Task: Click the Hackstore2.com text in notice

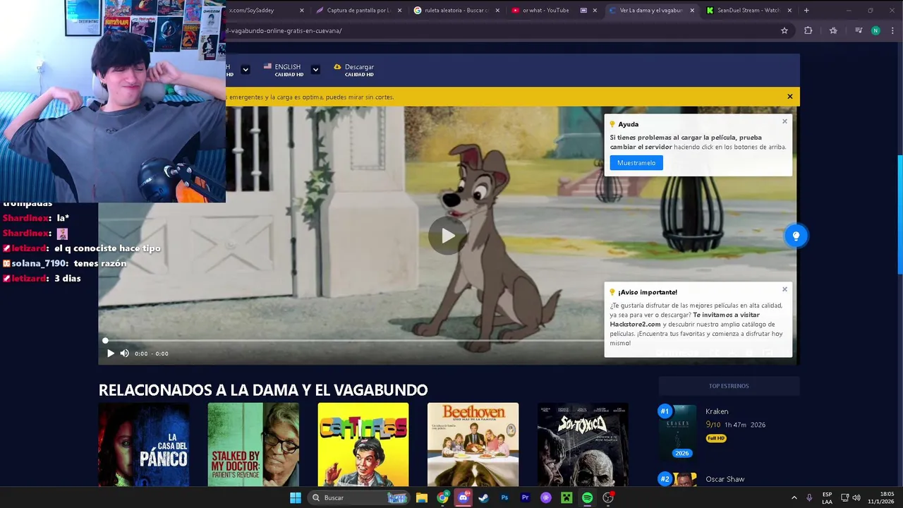Action: [635, 324]
